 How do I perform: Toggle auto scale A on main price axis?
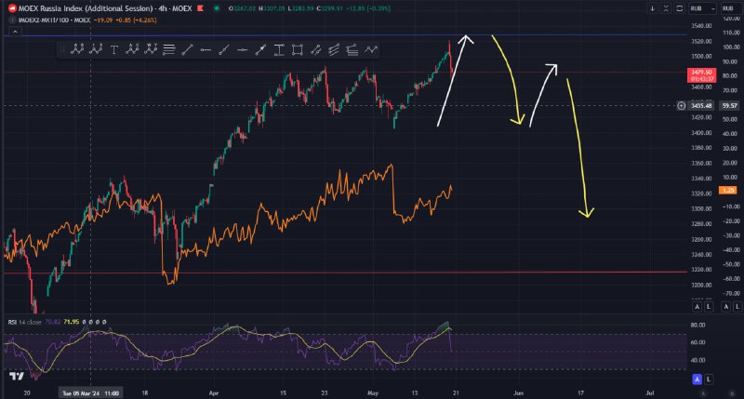tap(697, 307)
